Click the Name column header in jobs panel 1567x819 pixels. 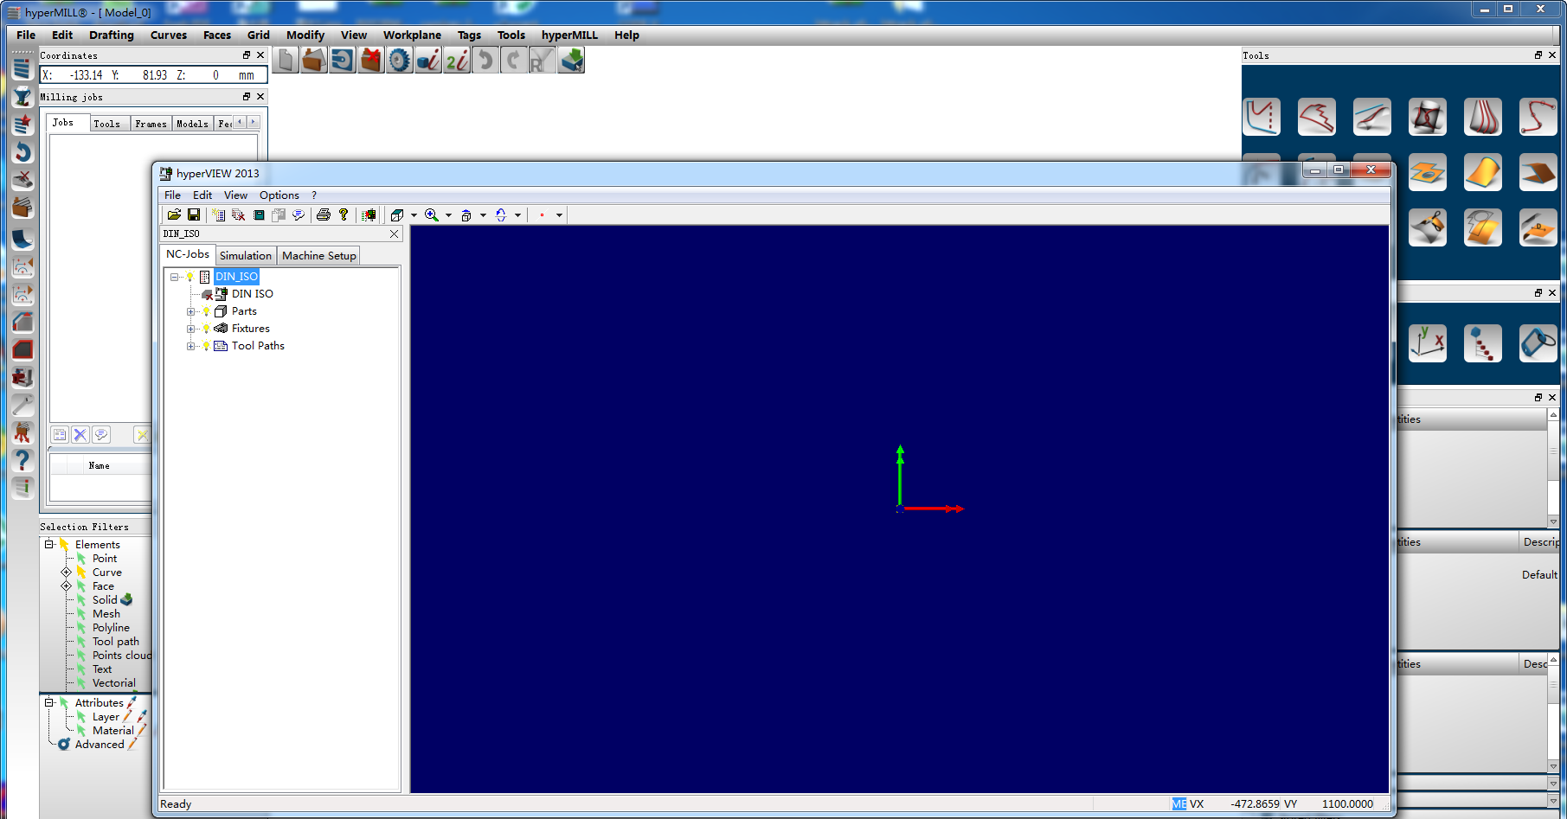click(99, 465)
